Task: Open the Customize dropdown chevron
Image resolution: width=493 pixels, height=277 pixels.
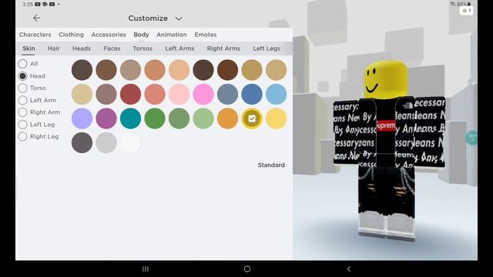Action: coord(179,18)
